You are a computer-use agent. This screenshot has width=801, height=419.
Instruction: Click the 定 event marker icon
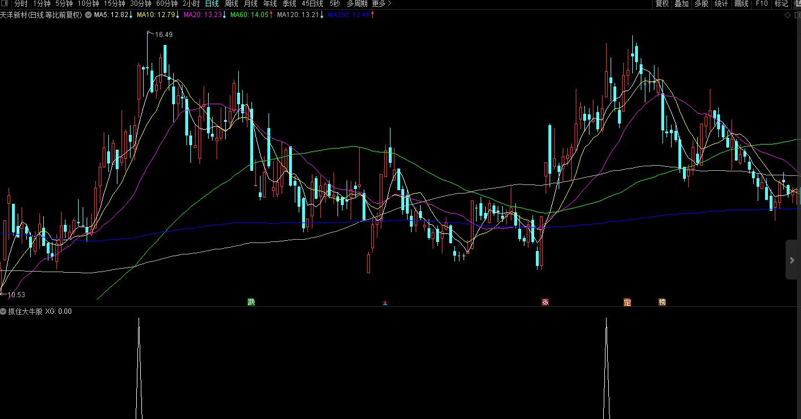627,302
